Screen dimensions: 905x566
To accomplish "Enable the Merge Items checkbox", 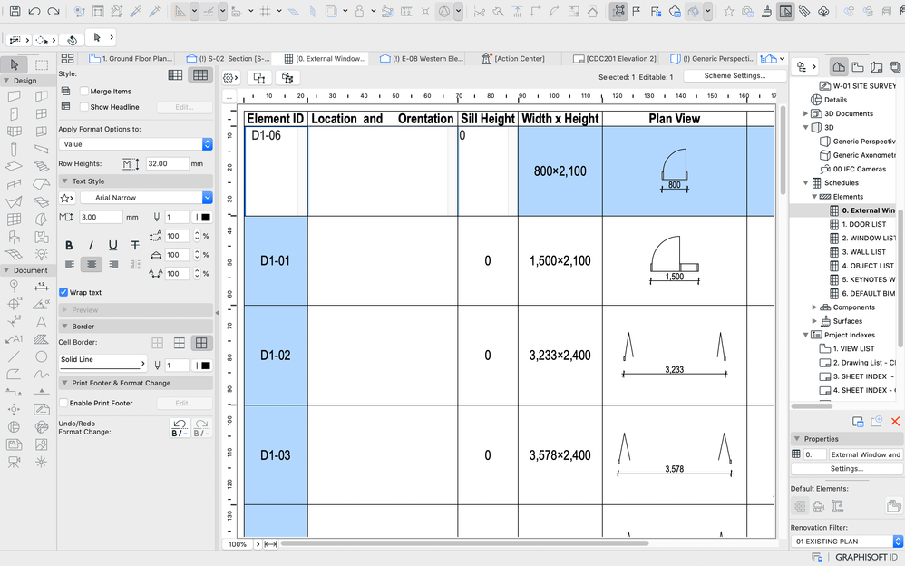I will (84, 92).
